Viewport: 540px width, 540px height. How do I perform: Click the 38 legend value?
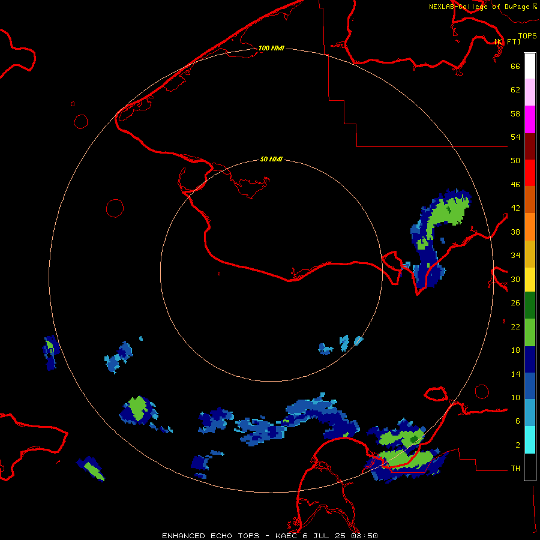pos(515,232)
